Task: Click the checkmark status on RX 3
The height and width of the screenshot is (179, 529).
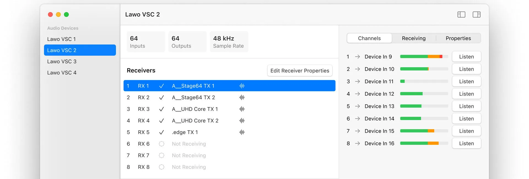Action: pos(161,109)
